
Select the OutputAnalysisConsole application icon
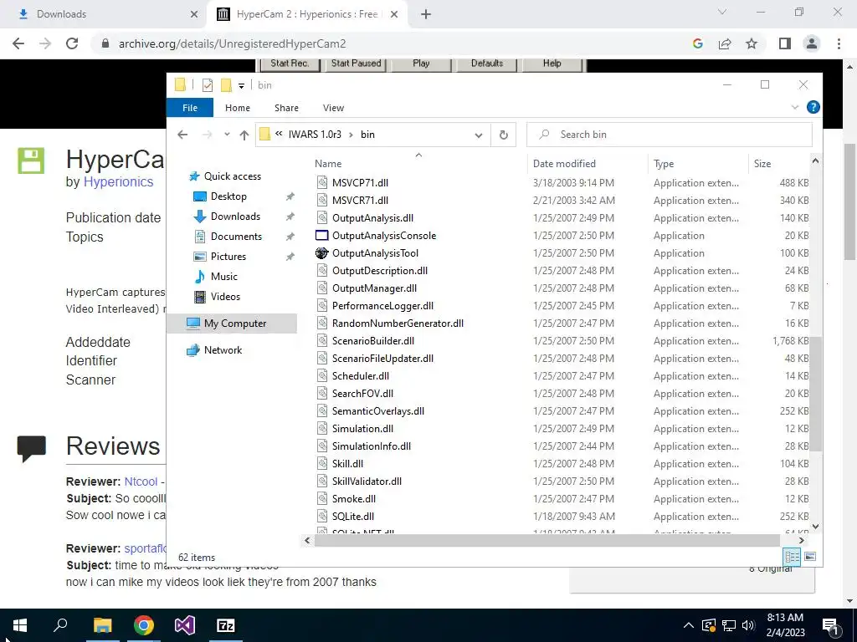coord(322,235)
